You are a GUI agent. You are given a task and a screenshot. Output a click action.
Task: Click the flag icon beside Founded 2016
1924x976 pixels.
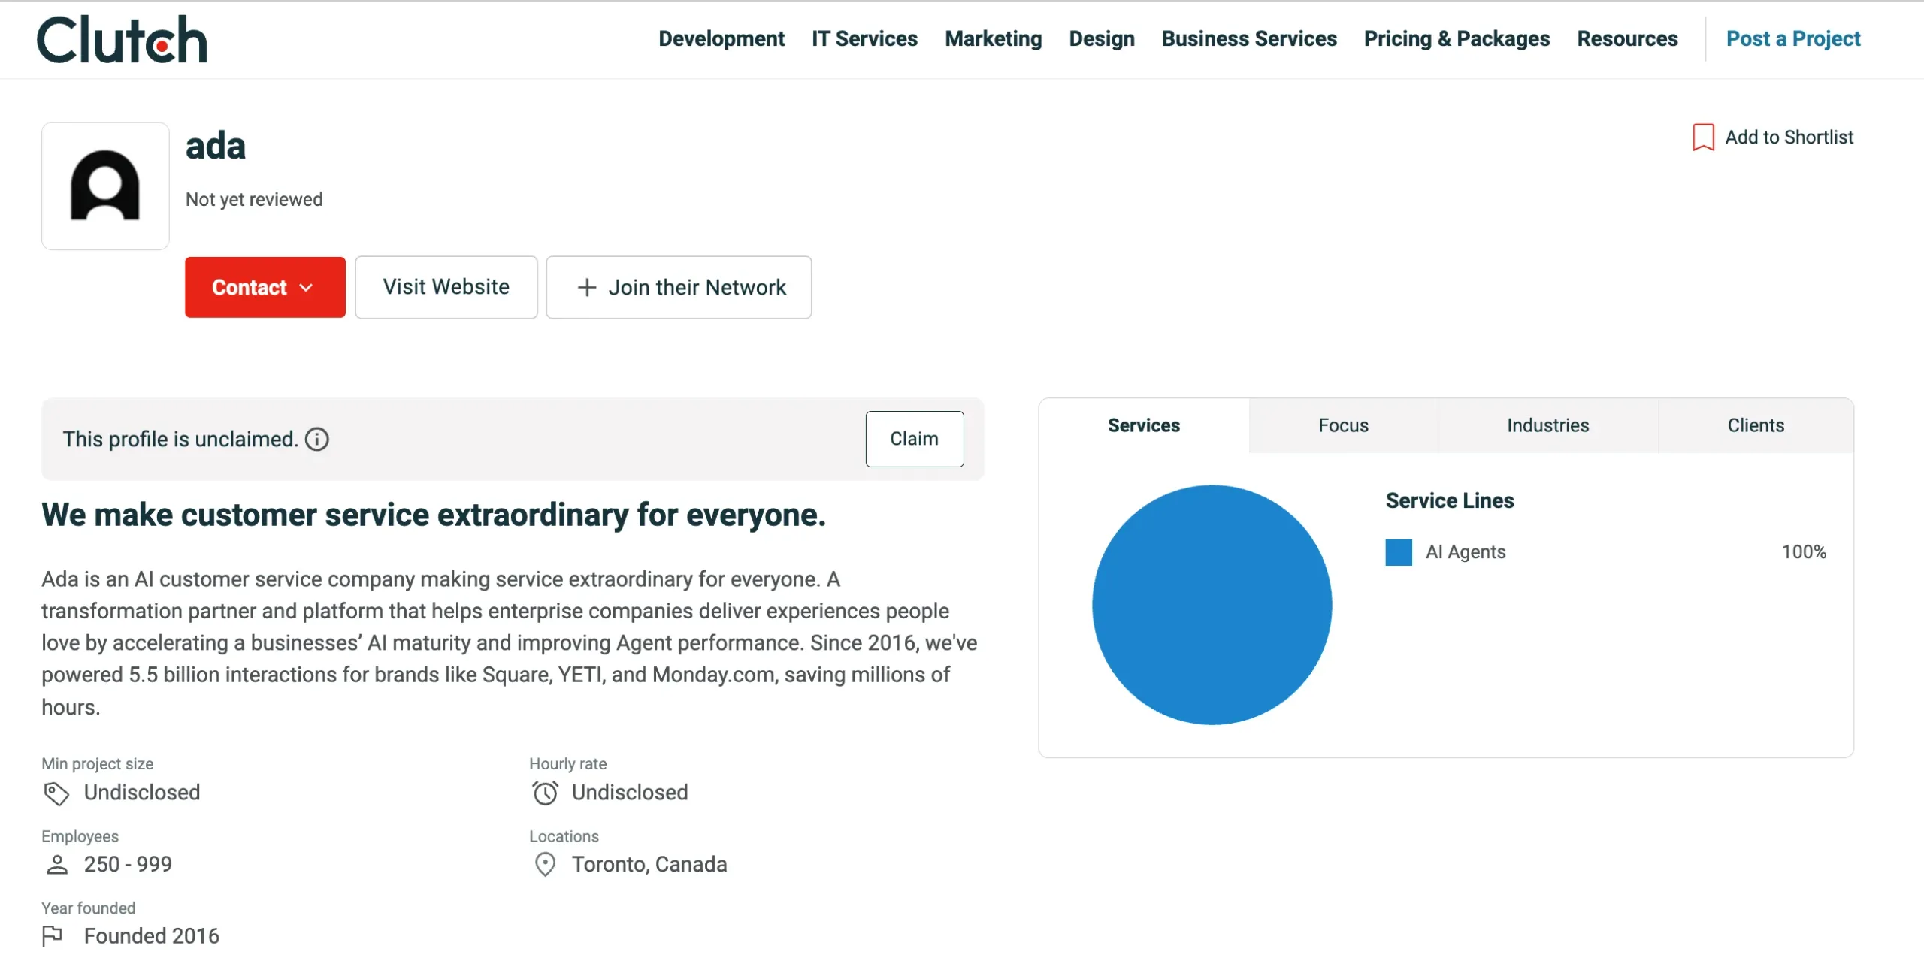[x=54, y=935]
